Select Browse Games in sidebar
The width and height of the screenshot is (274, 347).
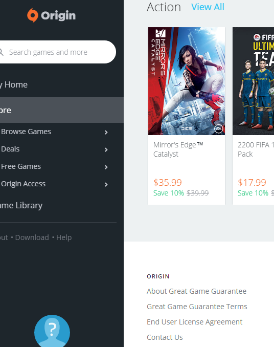pos(26,132)
